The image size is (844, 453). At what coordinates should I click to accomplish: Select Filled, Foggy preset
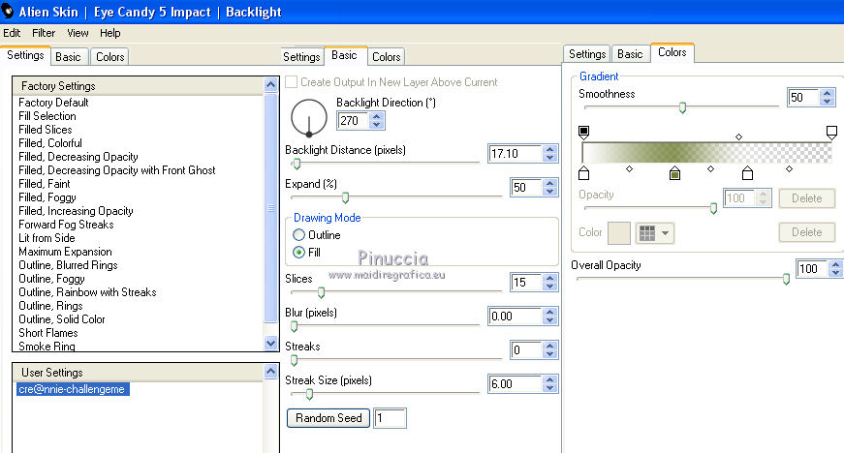[x=47, y=197]
